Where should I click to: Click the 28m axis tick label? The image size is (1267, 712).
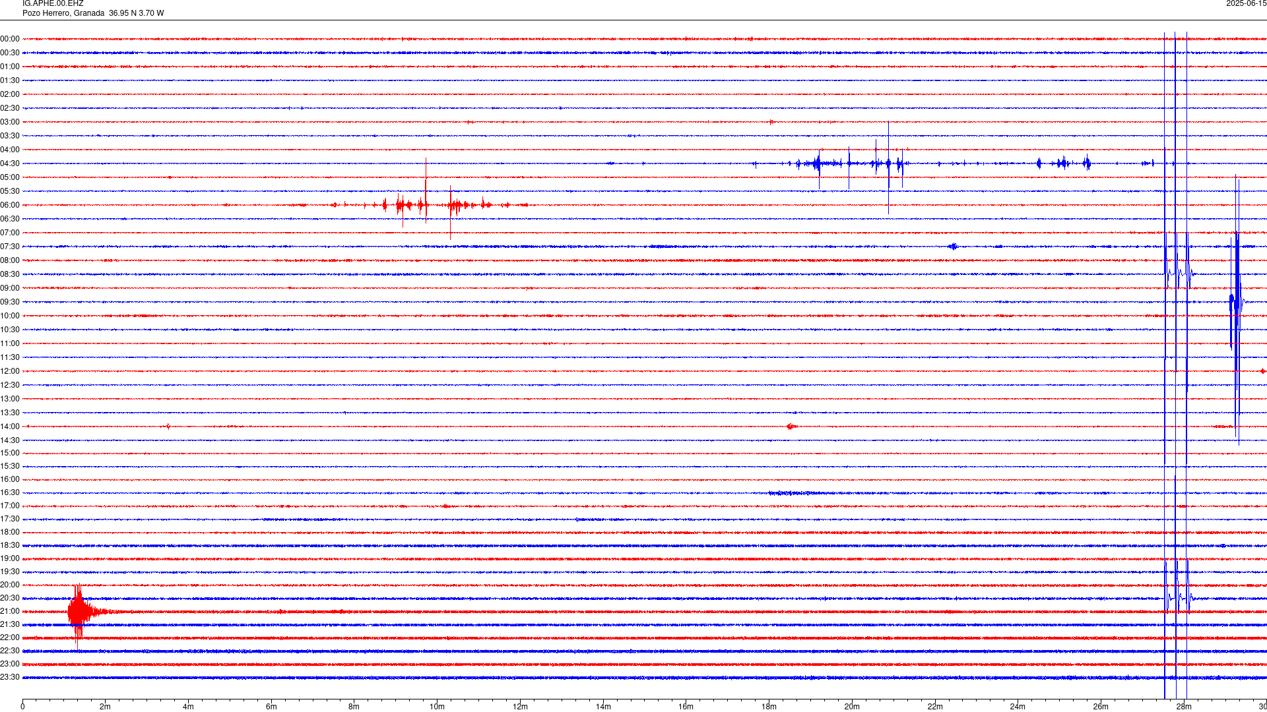(1184, 707)
